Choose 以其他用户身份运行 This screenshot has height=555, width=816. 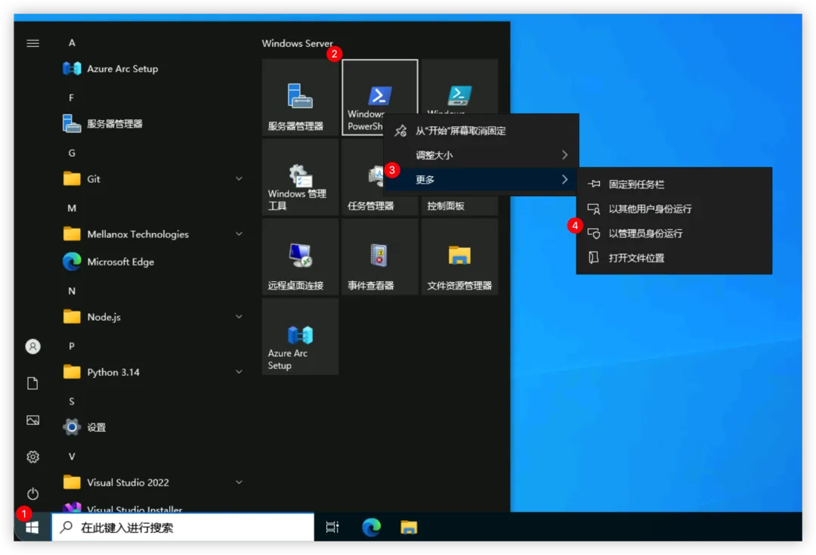674,209
